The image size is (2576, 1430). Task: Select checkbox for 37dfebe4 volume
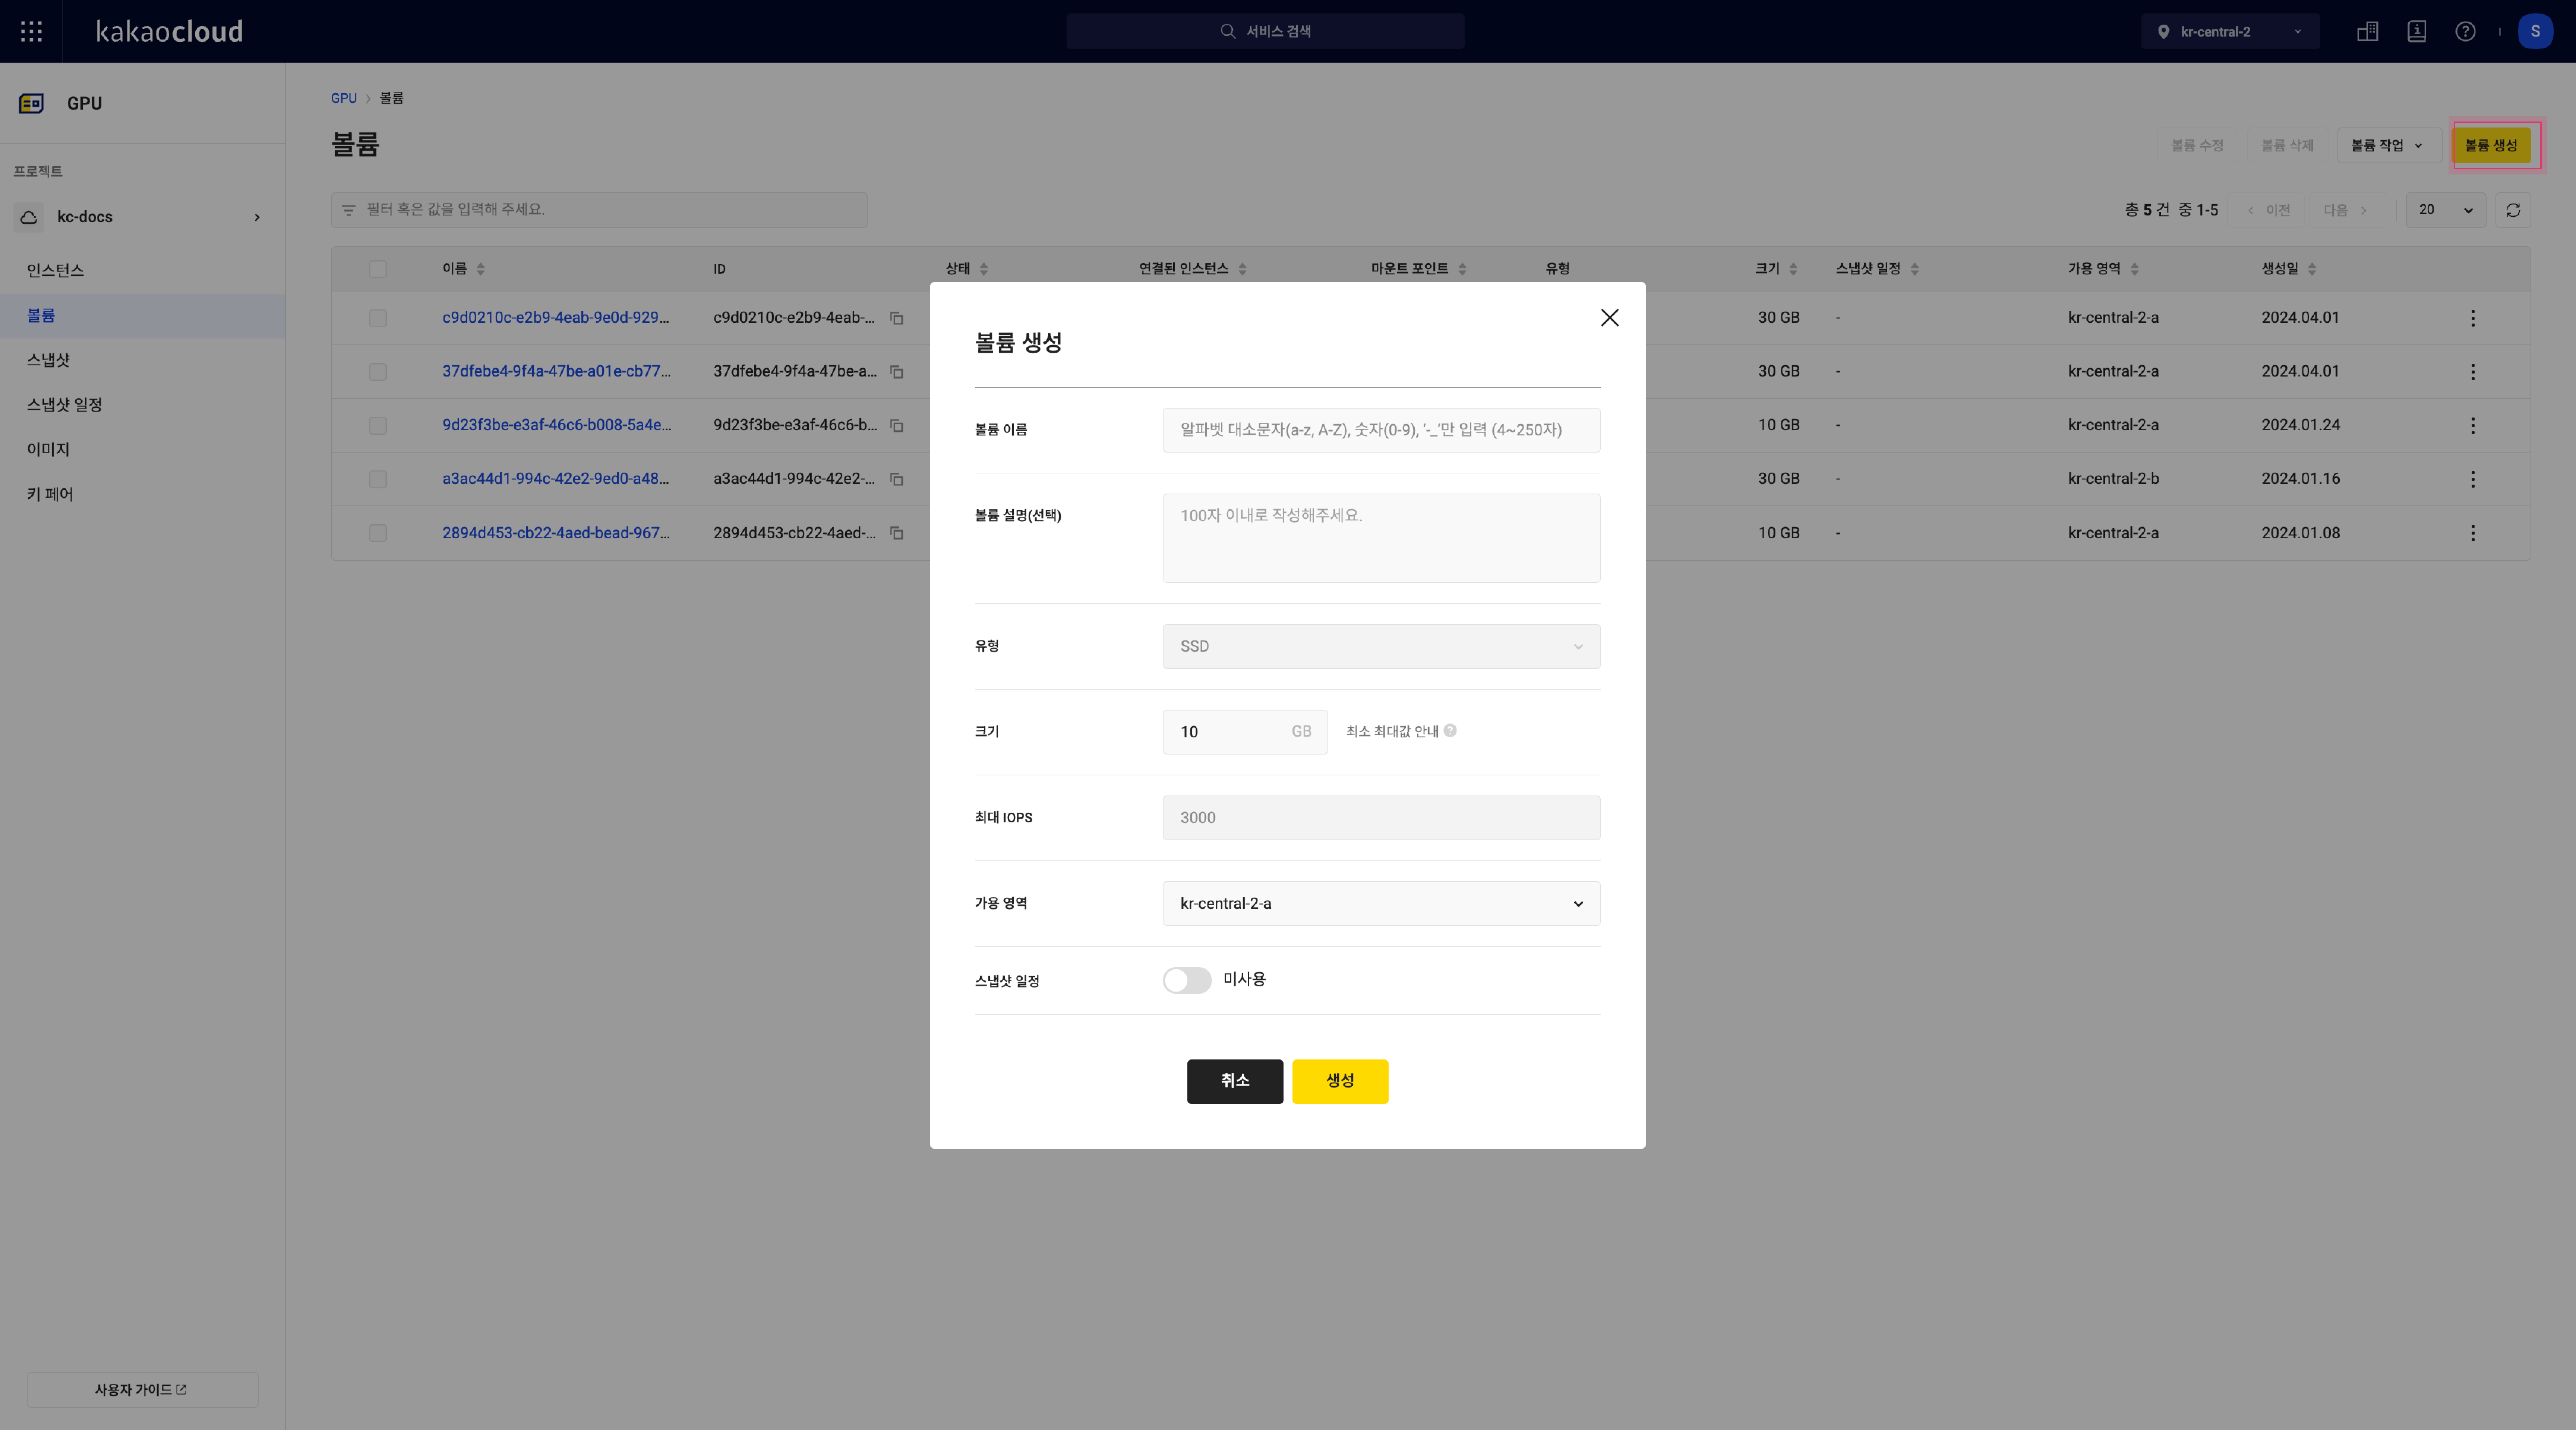click(377, 372)
